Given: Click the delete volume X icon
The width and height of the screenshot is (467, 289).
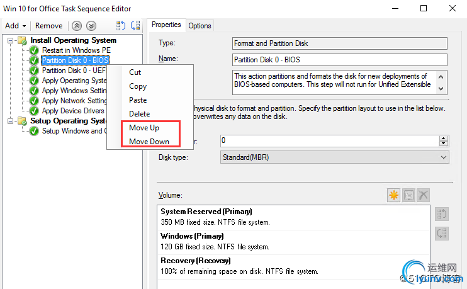Looking at the screenshot, I should coord(423,195).
